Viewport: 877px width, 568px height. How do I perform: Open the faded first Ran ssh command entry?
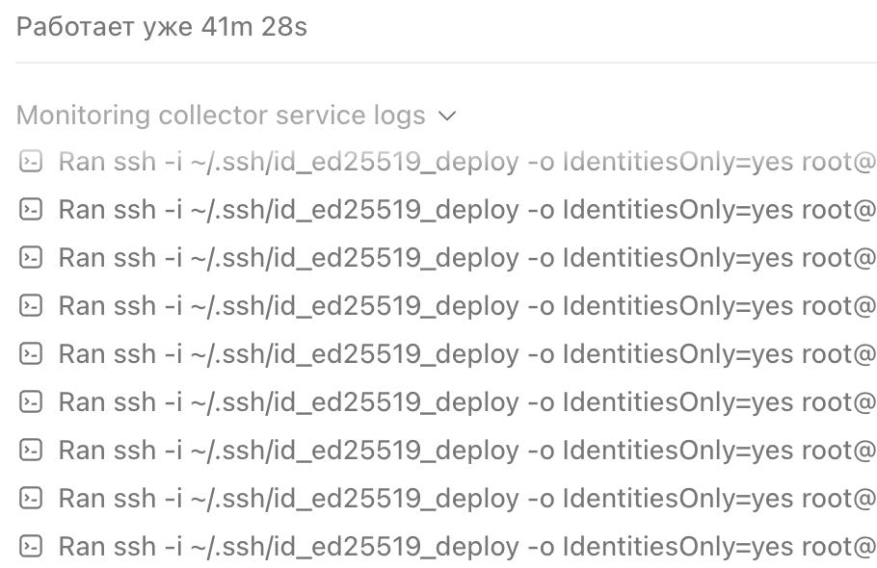467,162
